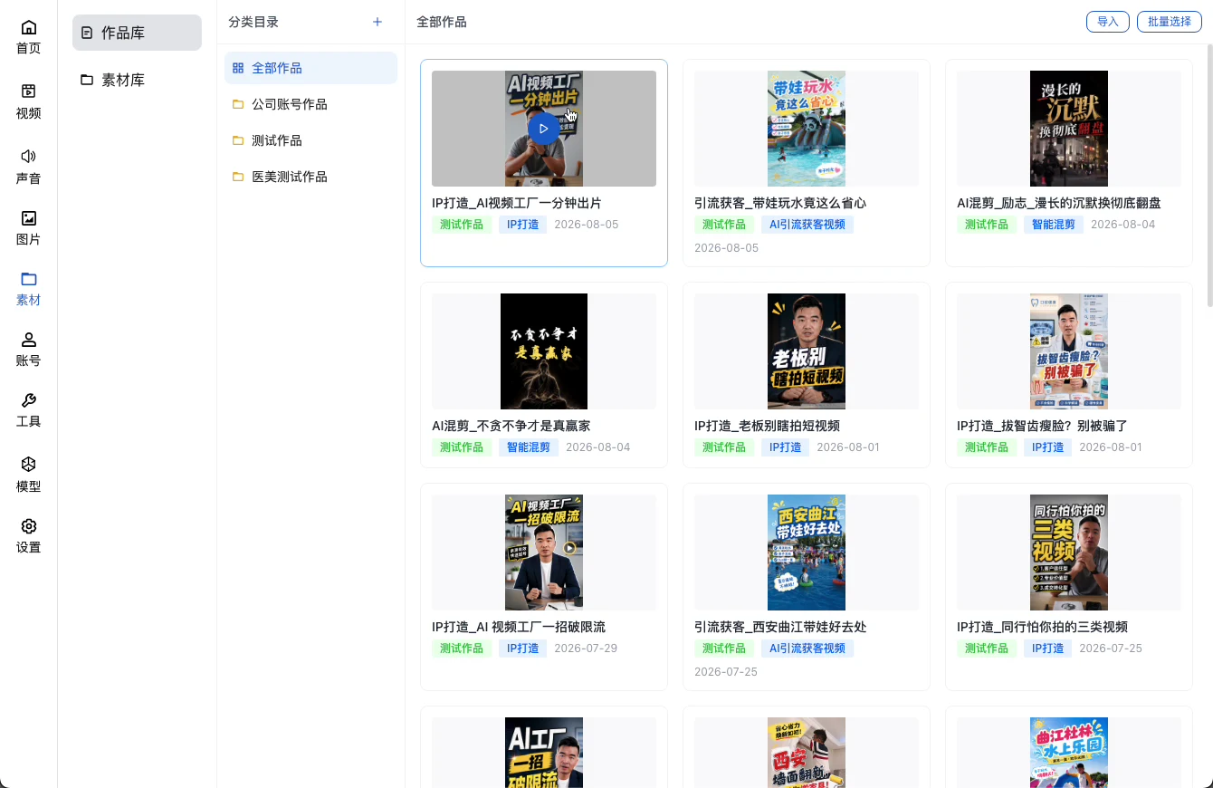Open thumbnail of 不贪不争才是真赢家
Viewport: 1213px width, 788px height.
pyautogui.click(x=544, y=351)
